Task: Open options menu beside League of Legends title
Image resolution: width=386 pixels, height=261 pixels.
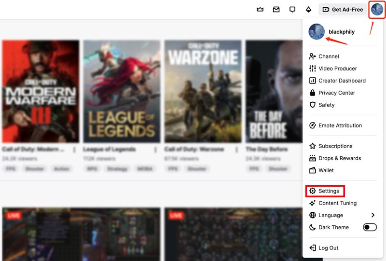Action: (155, 150)
